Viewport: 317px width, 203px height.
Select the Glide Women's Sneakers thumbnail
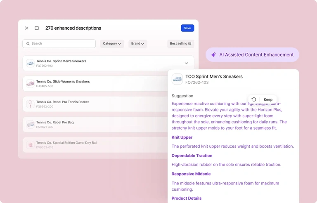(30, 83)
